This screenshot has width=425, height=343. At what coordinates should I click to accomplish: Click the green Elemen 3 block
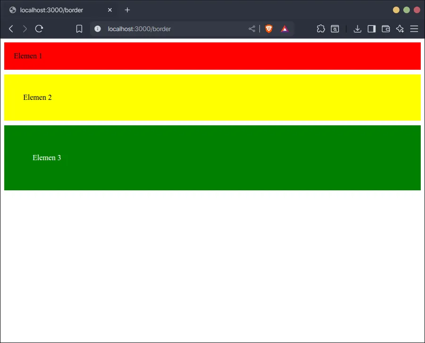(x=212, y=158)
